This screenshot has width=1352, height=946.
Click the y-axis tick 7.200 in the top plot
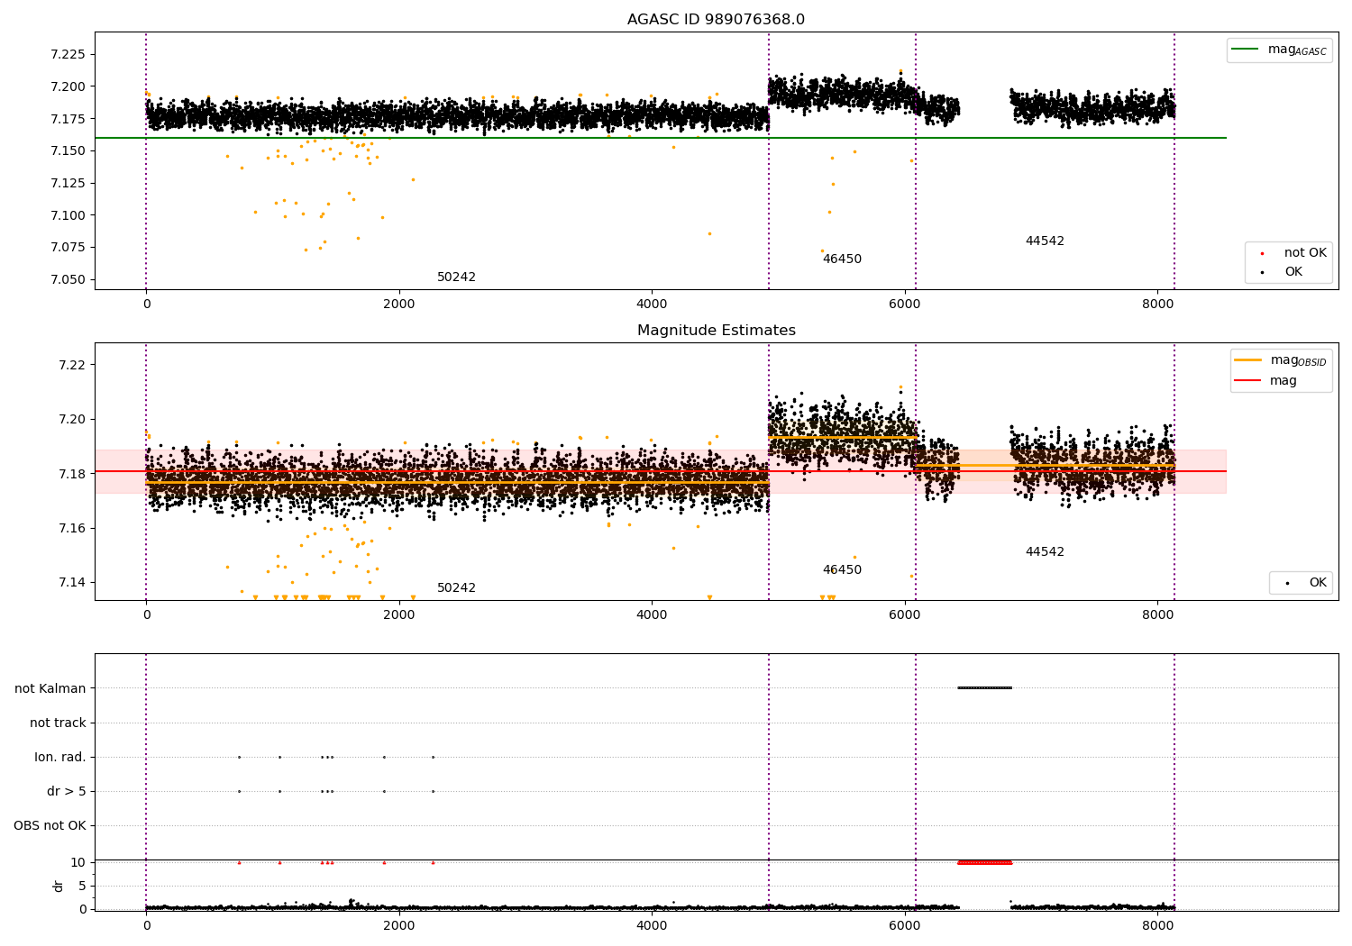pyautogui.click(x=69, y=86)
